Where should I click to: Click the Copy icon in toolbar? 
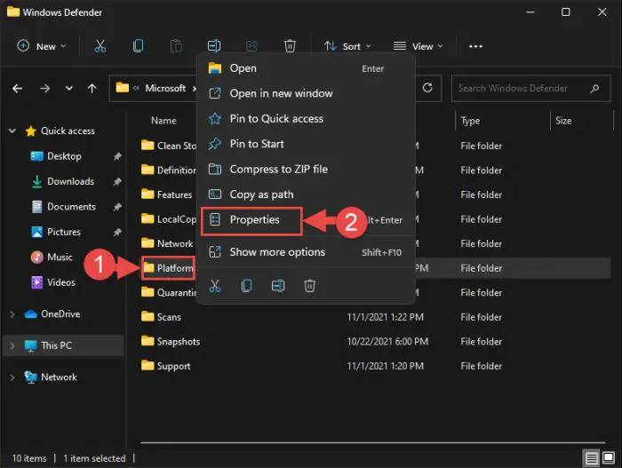click(138, 46)
